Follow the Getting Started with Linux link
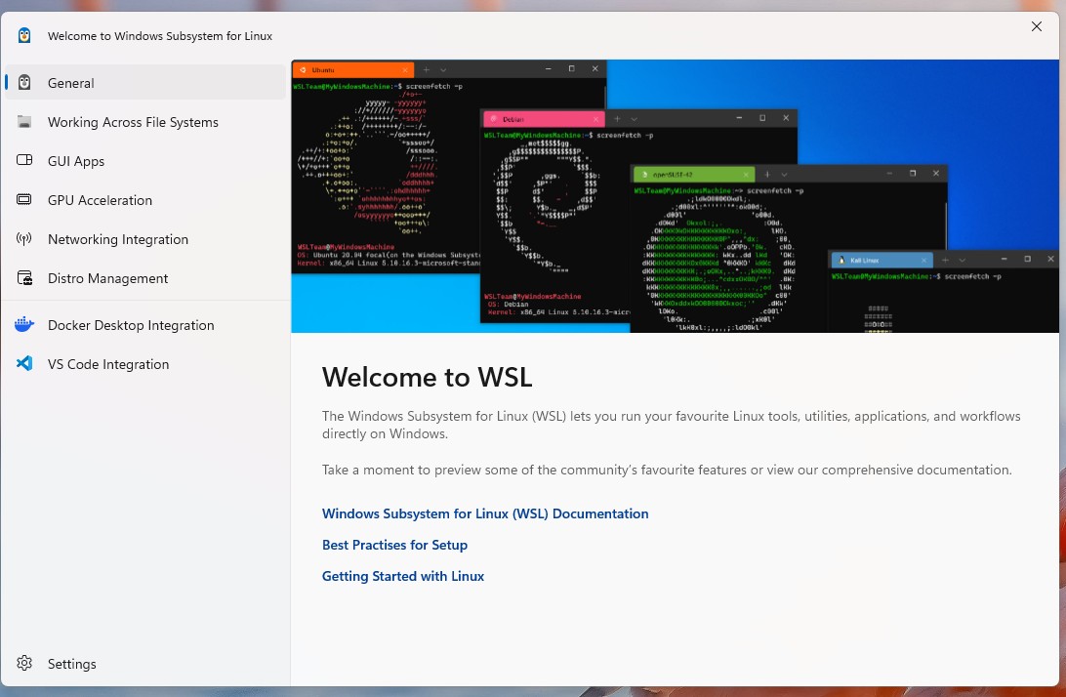1066x697 pixels. point(403,576)
